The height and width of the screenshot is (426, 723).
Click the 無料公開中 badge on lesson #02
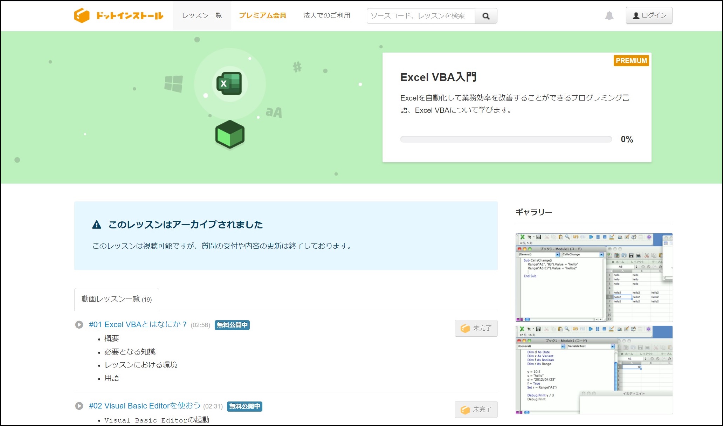[245, 406]
